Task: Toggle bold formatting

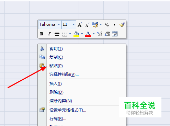Action: (42, 34)
